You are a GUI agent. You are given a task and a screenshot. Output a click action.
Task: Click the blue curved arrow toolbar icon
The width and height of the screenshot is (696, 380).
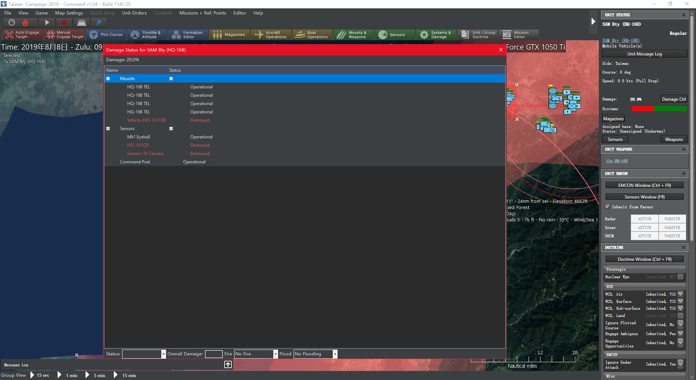pos(99,22)
